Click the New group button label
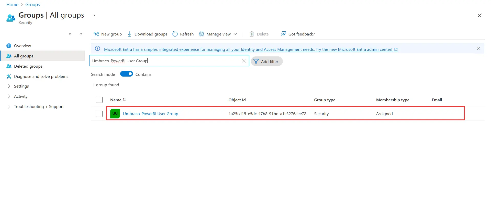The image size is (491, 208). click(x=111, y=34)
